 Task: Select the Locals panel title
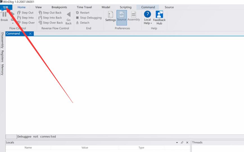coord(10,142)
